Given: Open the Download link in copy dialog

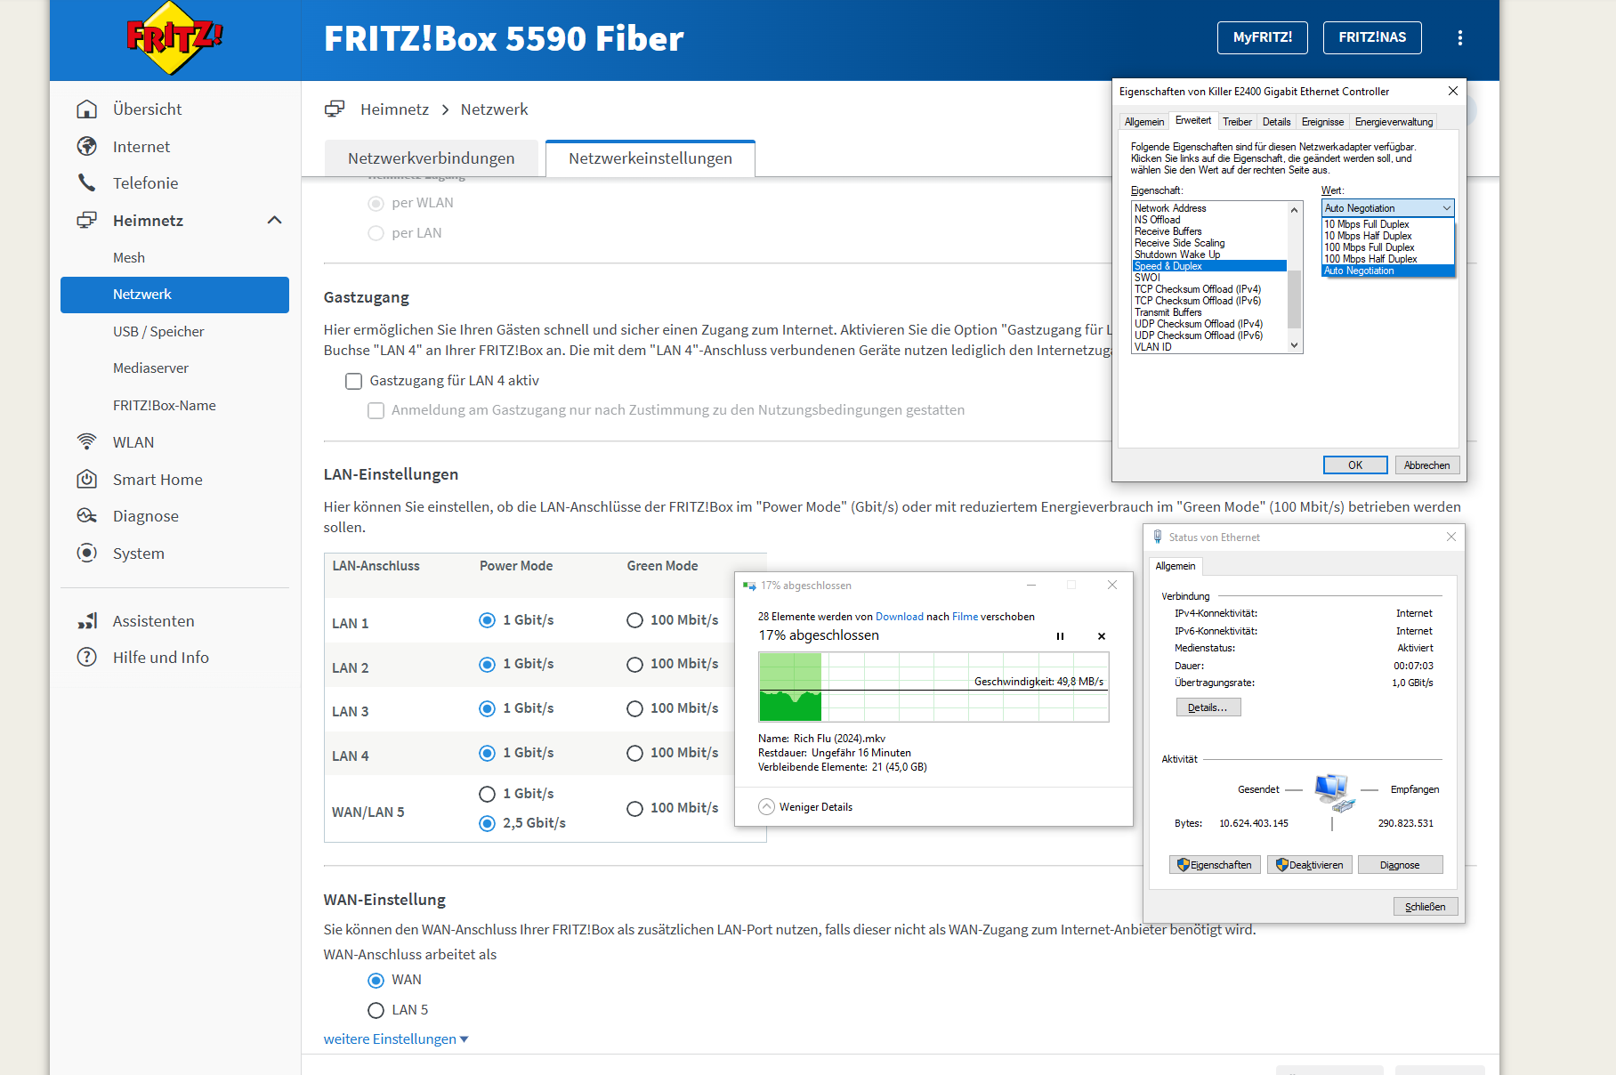Looking at the screenshot, I should (899, 617).
